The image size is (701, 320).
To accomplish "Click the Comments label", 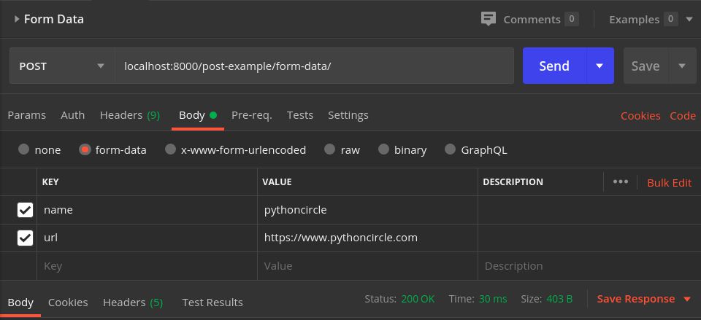I will point(532,20).
